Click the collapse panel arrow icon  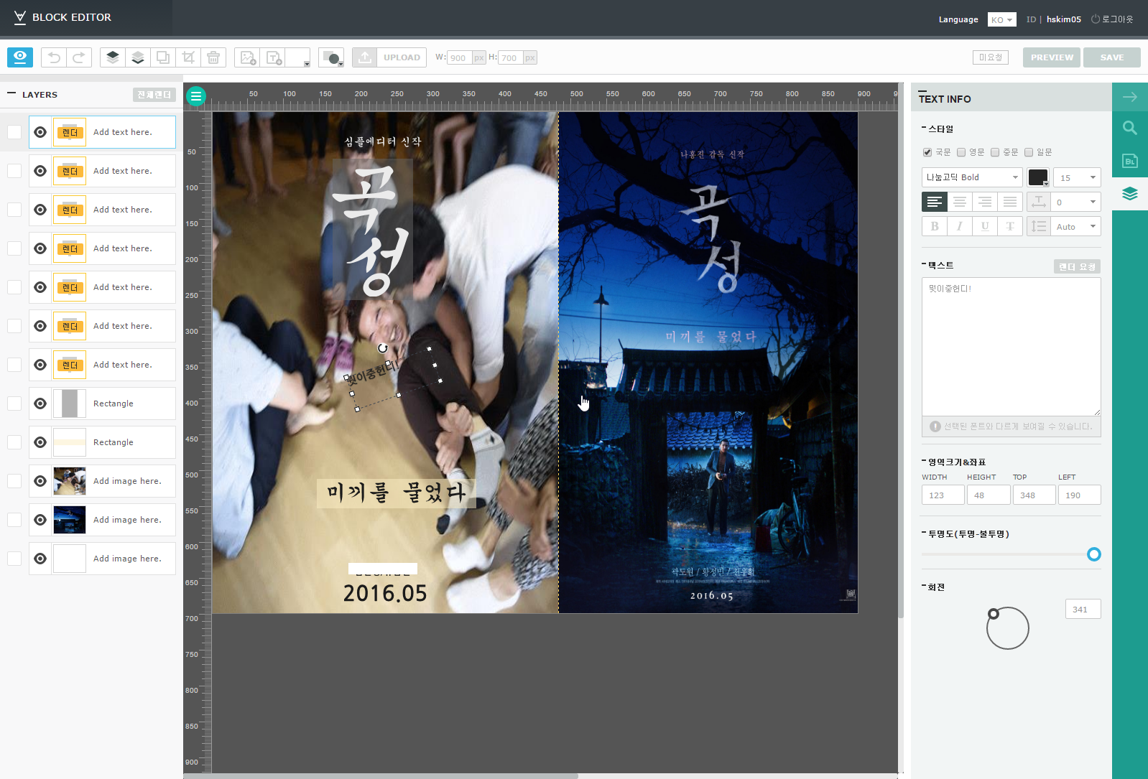click(1130, 97)
